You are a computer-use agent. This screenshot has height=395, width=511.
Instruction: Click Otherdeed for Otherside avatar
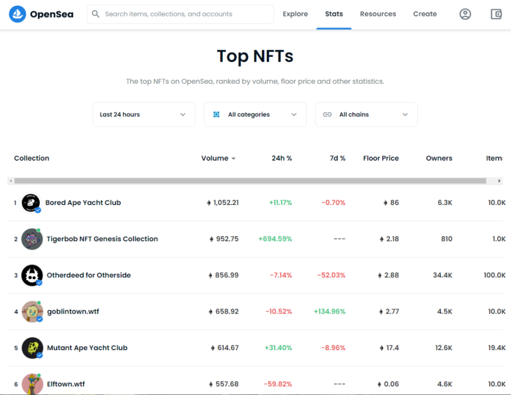click(x=32, y=276)
